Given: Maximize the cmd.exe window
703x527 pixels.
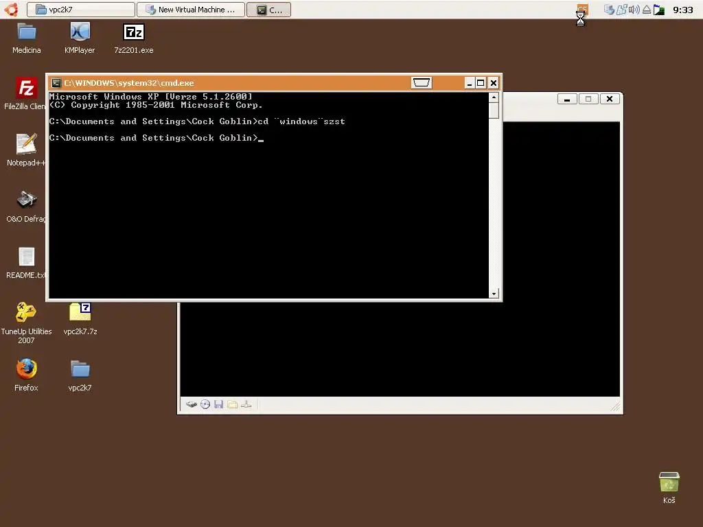Looking at the screenshot, I should click(x=481, y=83).
